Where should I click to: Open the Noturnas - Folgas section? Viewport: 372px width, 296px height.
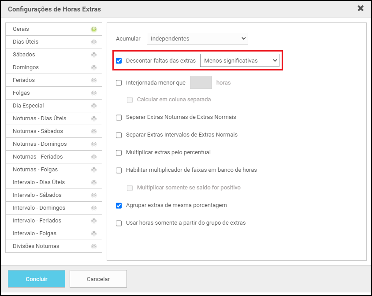[35, 170]
